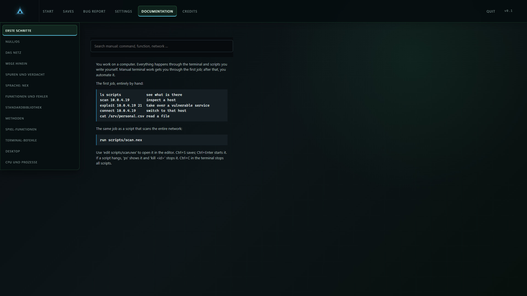Open the Standardbibliothek chapter
The image size is (527, 296).
40,107
